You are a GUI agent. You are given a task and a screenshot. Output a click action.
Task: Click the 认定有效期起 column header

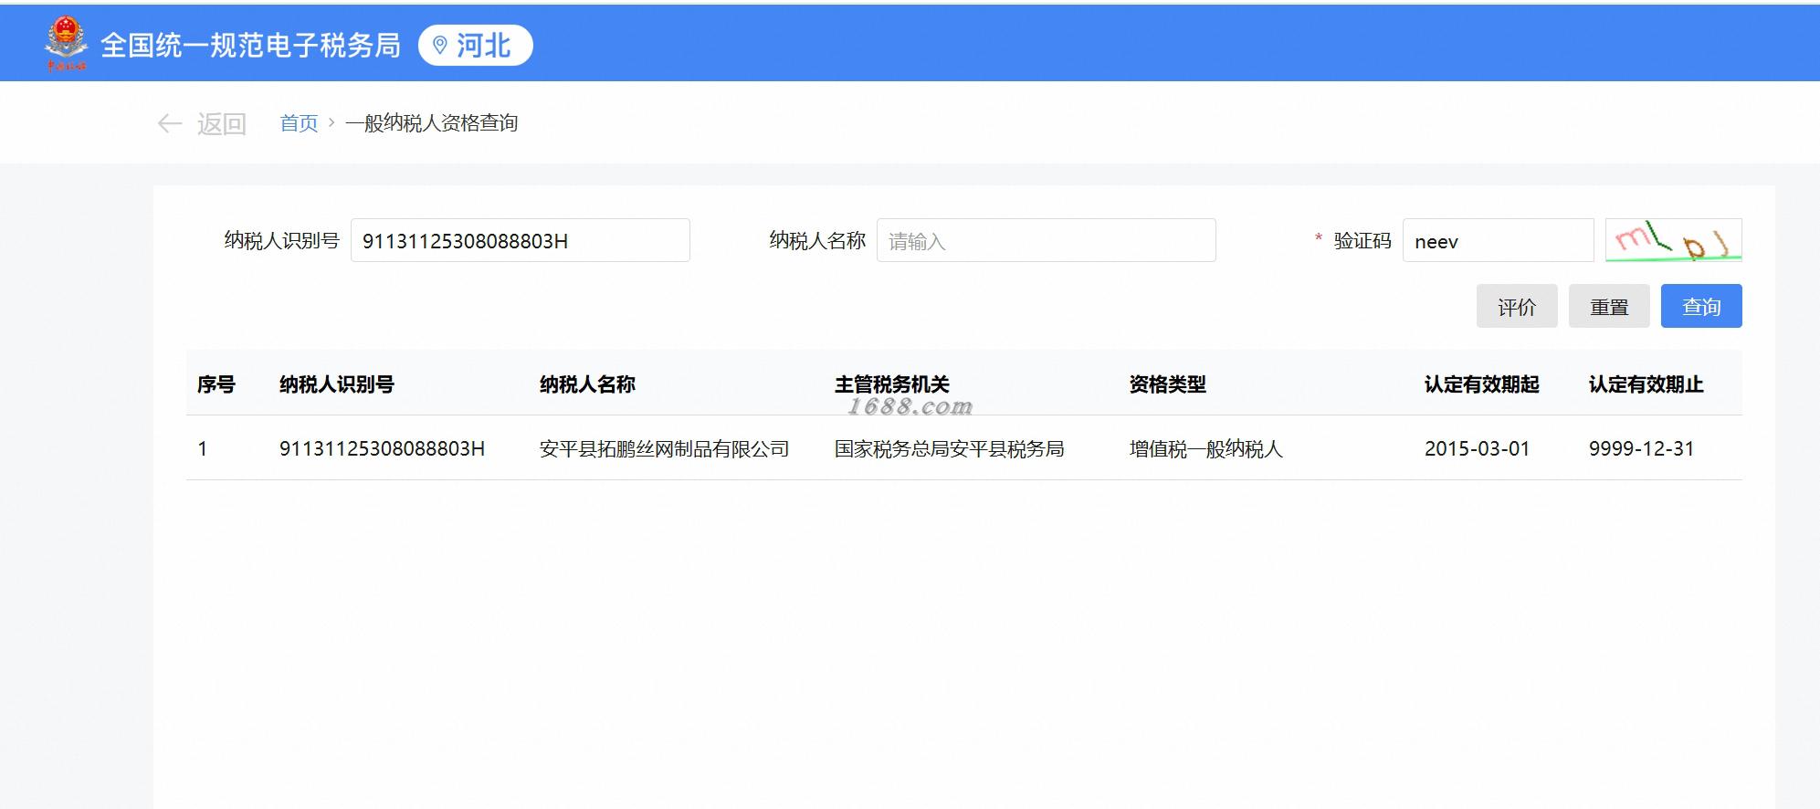point(1482,384)
